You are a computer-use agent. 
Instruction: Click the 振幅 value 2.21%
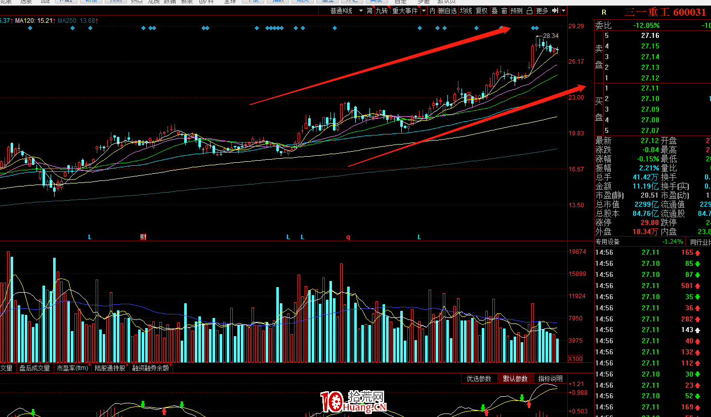pyautogui.click(x=648, y=168)
